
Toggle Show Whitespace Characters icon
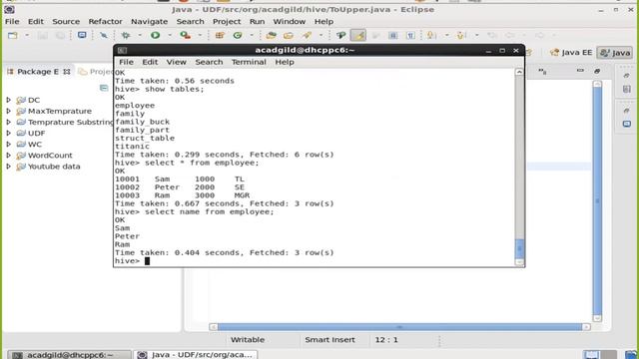click(410, 36)
